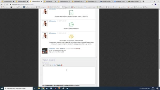160x90 pixels.
Task: Open File Explorer from the taskbar
Action: coord(39,88)
